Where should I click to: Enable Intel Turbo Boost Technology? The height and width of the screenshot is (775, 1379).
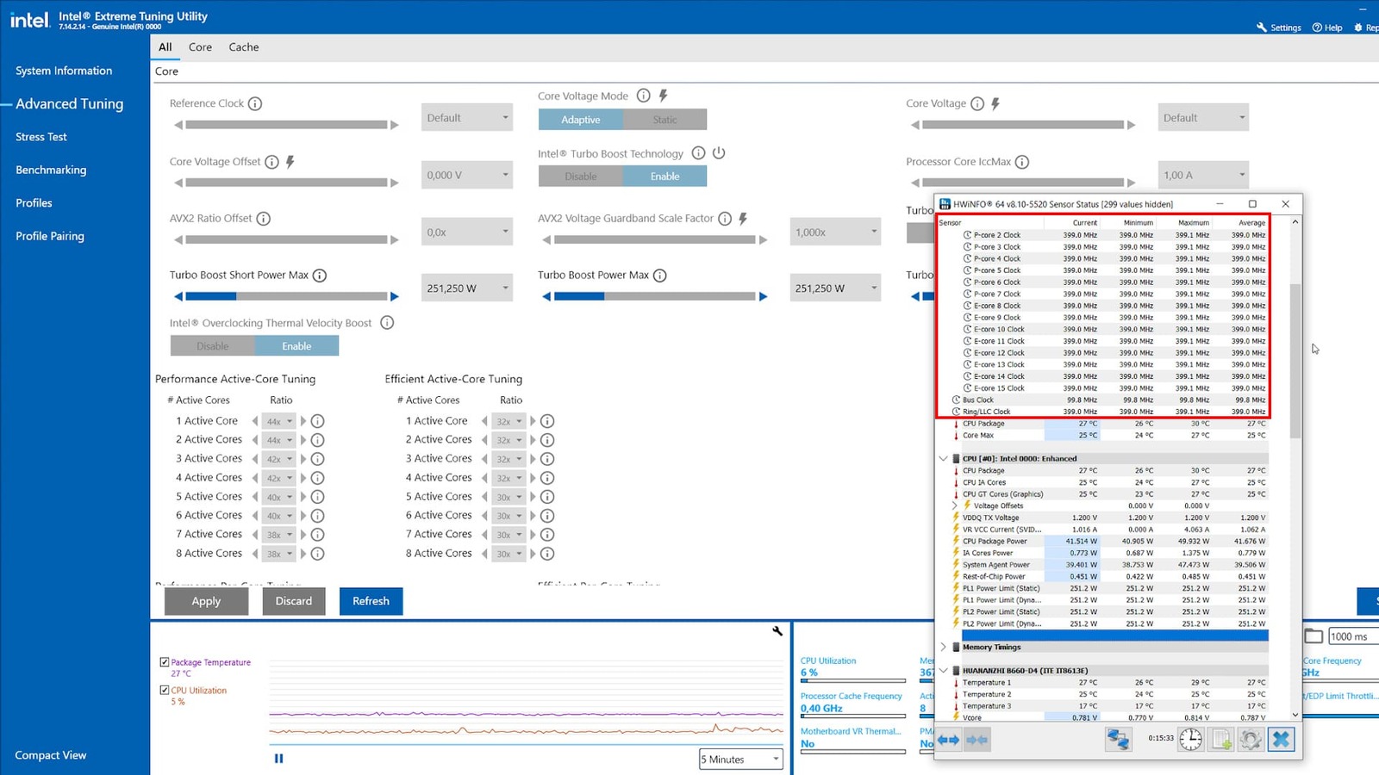click(665, 177)
